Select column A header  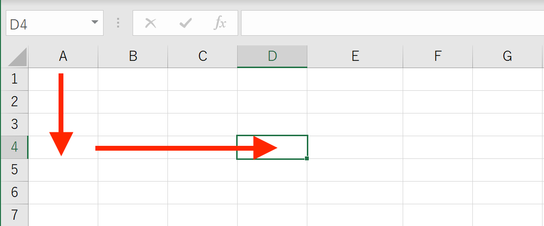point(63,56)
